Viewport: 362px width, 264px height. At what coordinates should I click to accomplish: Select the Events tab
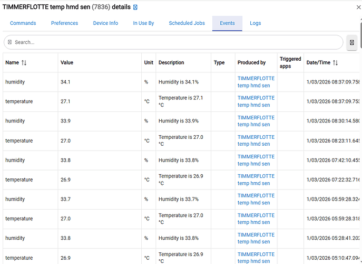coord(227,23)
